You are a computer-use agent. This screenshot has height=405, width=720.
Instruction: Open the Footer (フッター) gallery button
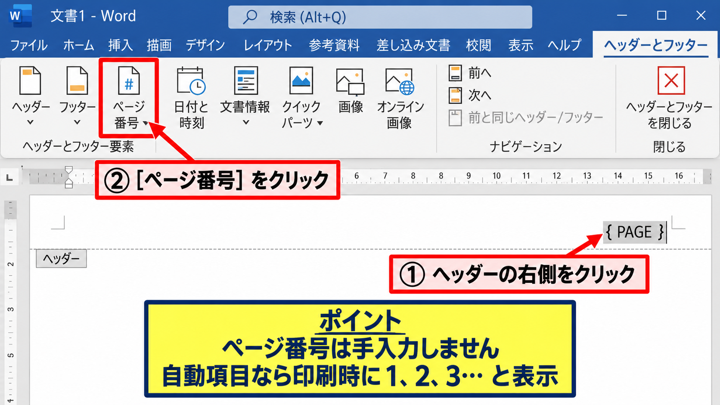coord(77,96)
